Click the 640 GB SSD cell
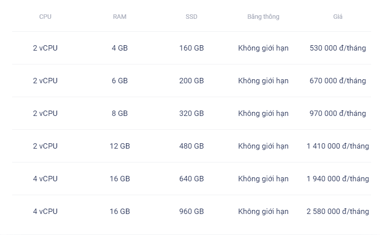This screenshot has height=235, width=380. 192,179
